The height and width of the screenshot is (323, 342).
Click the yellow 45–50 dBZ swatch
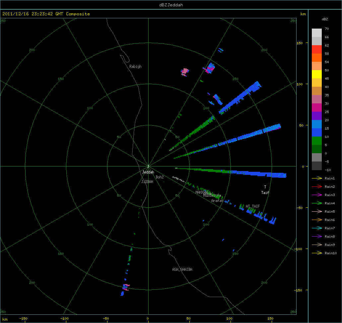coord(317,74)
